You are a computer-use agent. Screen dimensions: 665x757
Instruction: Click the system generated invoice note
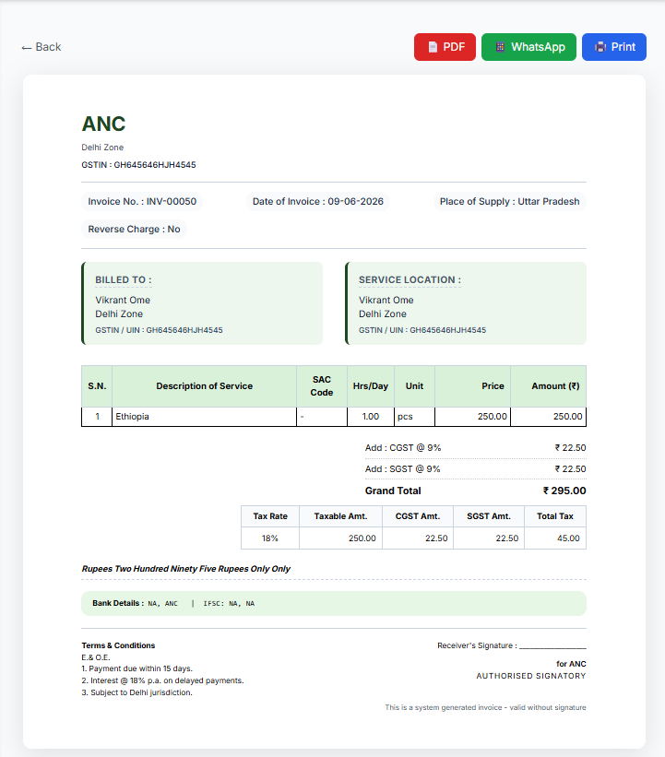(485, 707)
